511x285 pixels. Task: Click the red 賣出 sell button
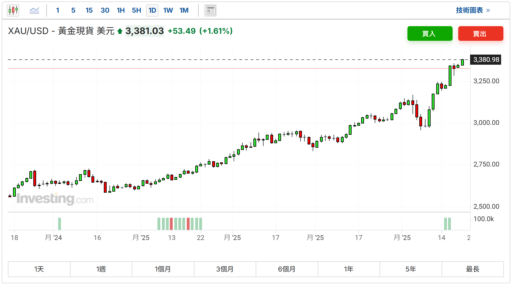481,33
